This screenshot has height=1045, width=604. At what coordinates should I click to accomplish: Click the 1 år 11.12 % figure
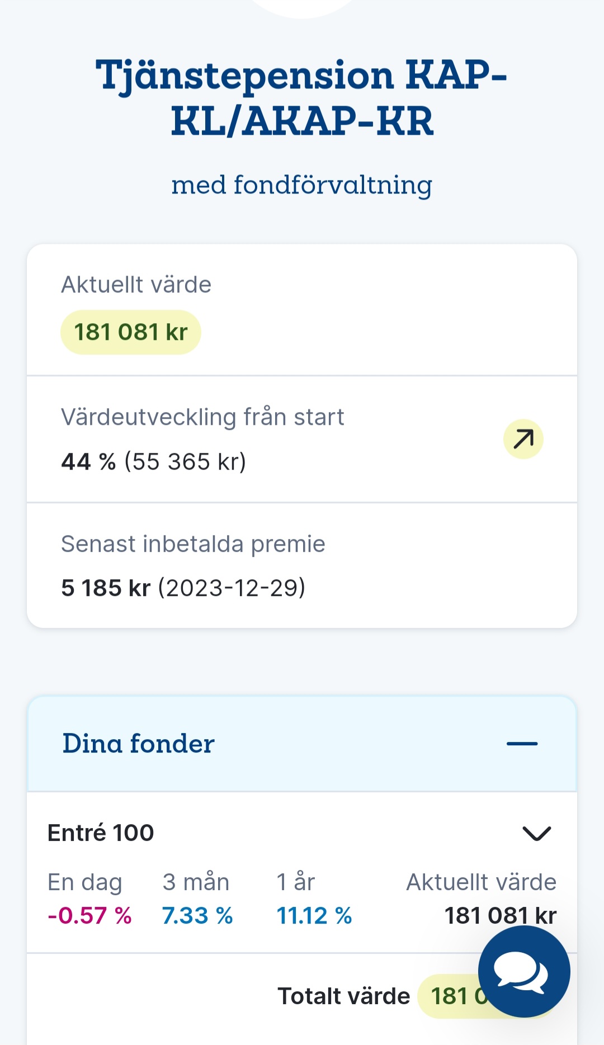click(314, 915)
